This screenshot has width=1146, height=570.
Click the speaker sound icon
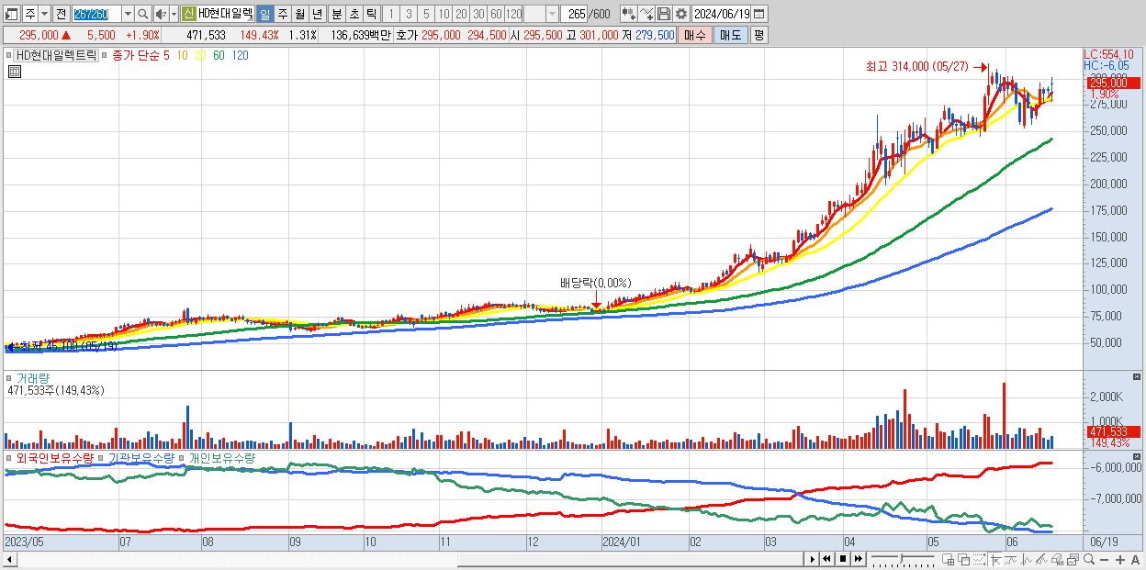161,14
